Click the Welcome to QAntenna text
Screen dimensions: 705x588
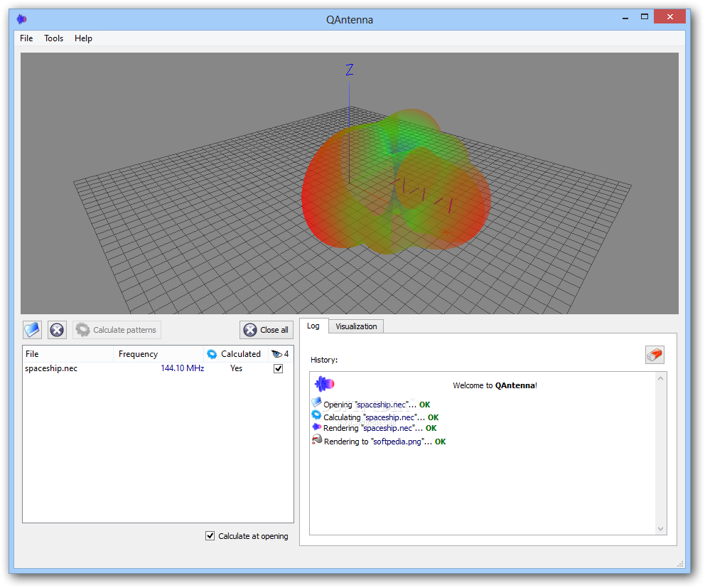click(495, 385)
